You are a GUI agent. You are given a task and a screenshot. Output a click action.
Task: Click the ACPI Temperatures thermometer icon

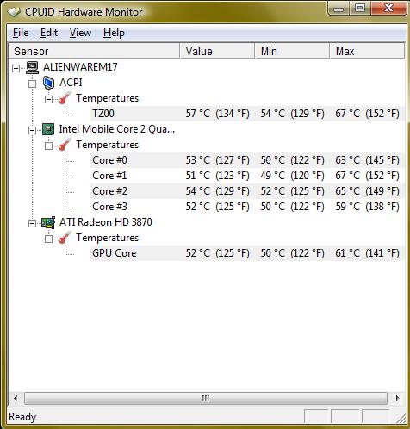[x=65, y=98]
